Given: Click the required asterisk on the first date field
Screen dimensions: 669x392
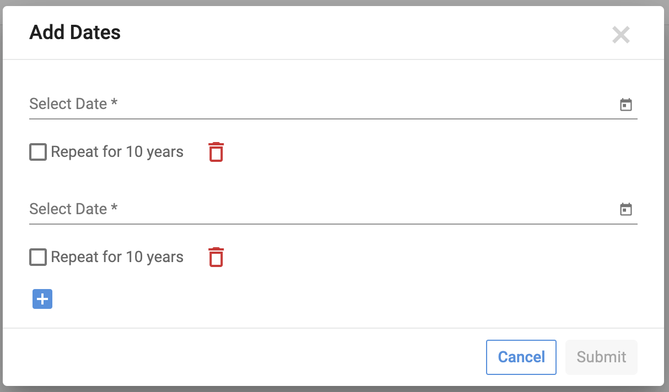Looking at the screenshot, I should (x=114, y=103).
